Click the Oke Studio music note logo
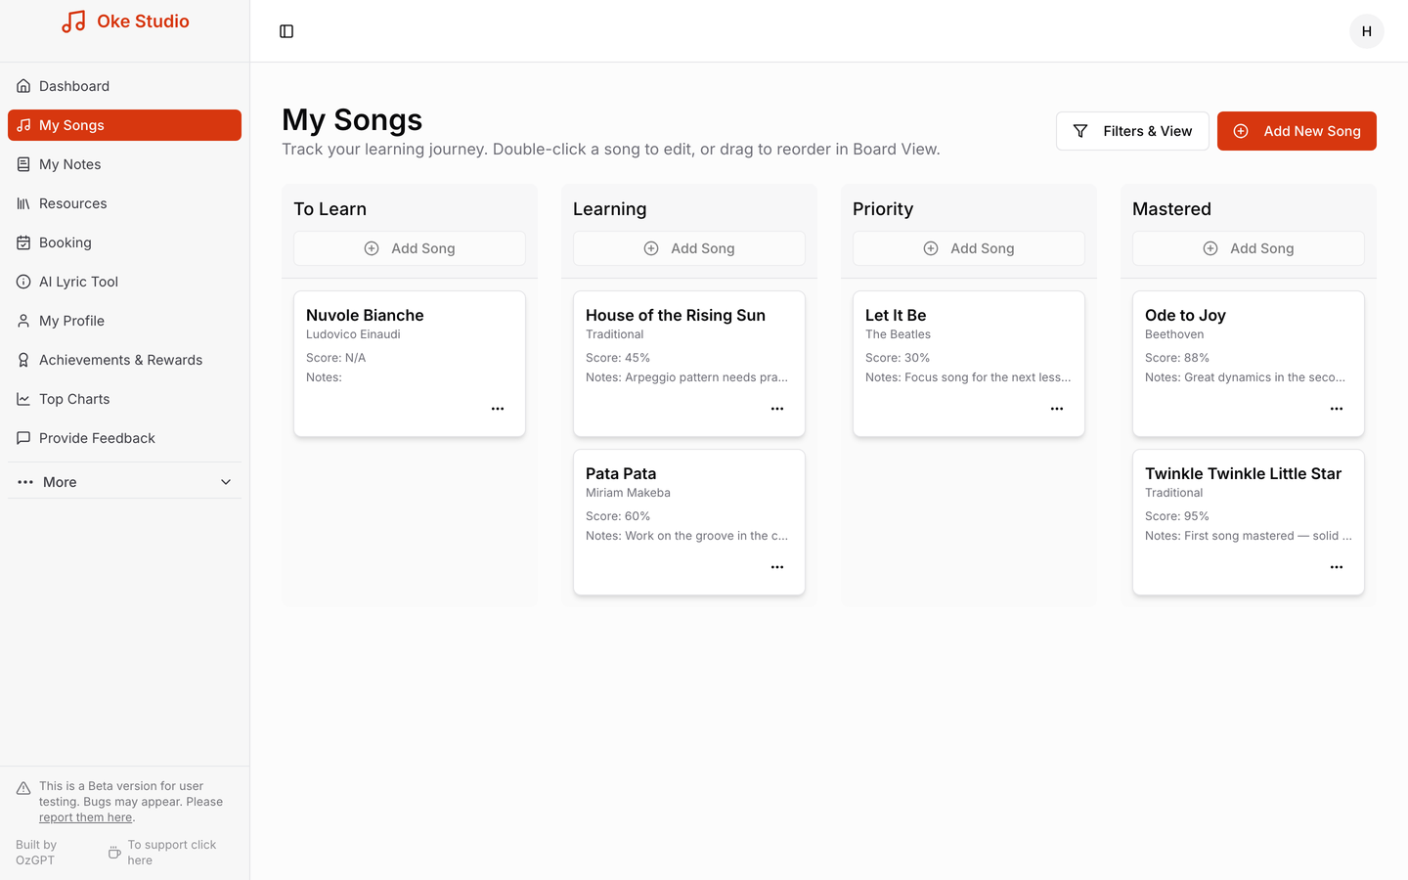Viewport: 1408px width, 880px height. tap(73, 22)
